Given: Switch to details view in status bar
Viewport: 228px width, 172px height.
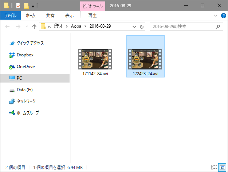Looking at the screenshot, I should (x=214, y=167).
